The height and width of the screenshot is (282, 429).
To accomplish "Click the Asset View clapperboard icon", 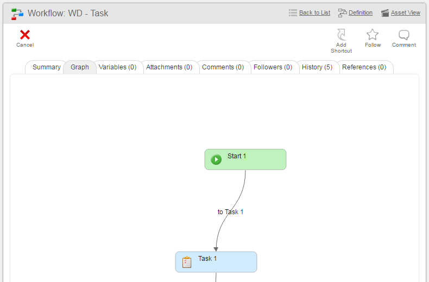I will coord(385,13).
